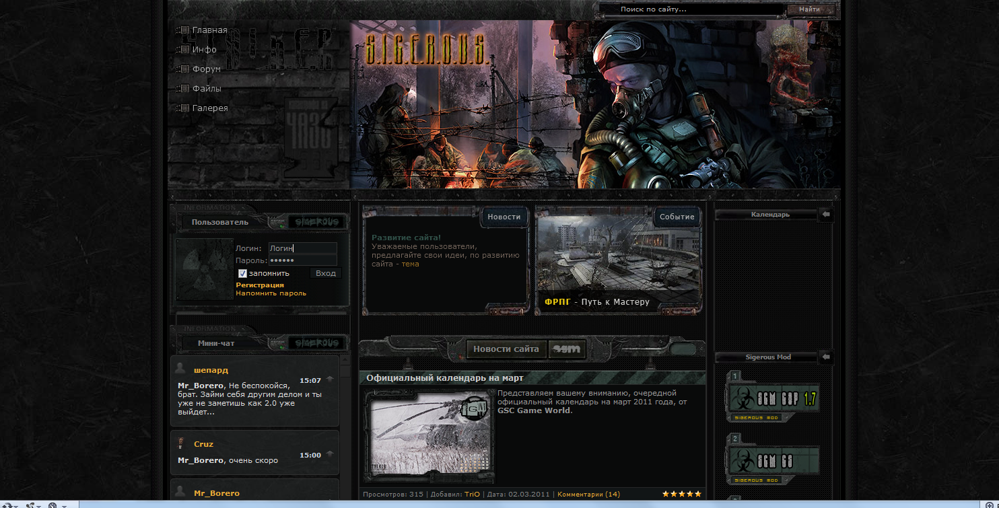The width and height of the screenshot is (999, 508).
Task: Click the oval toggle in the Новости сайта bar
Action: (x=683, y=349)
